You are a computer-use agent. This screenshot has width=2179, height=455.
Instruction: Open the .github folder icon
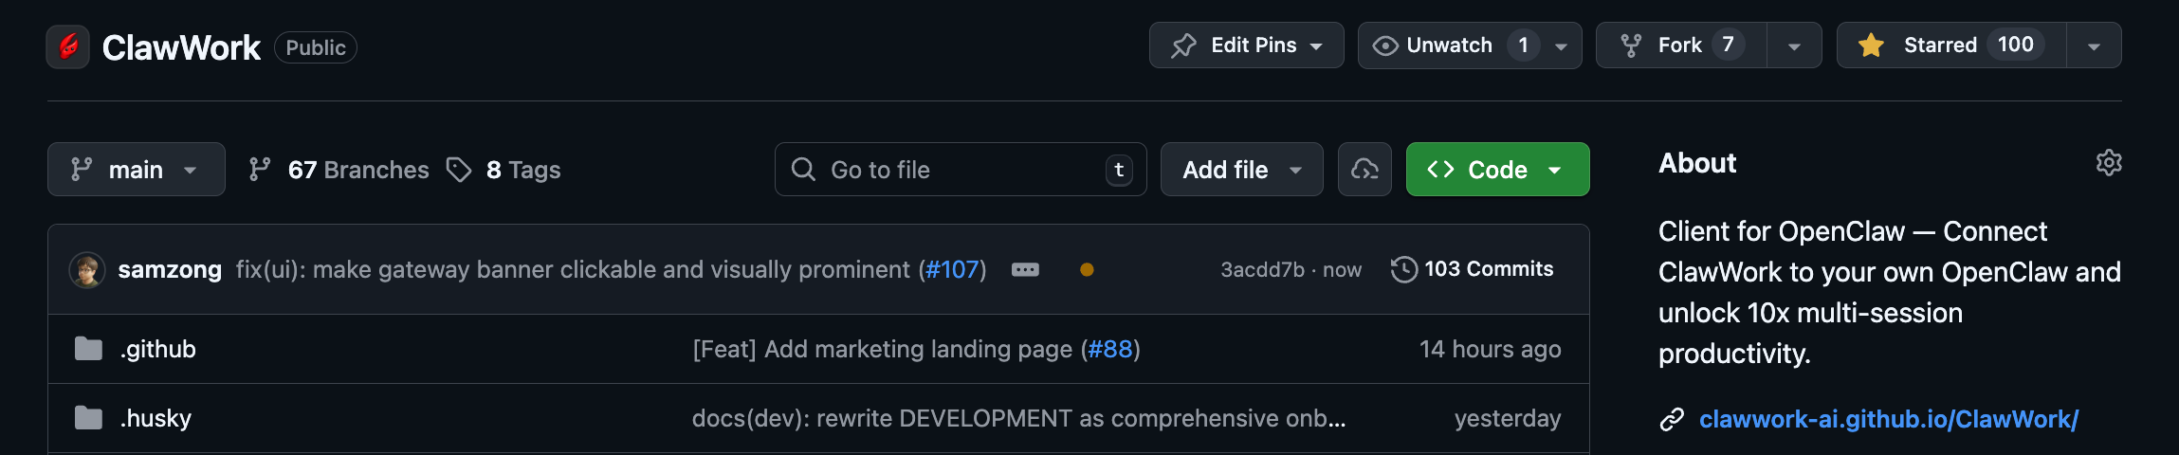pos(88,349)
